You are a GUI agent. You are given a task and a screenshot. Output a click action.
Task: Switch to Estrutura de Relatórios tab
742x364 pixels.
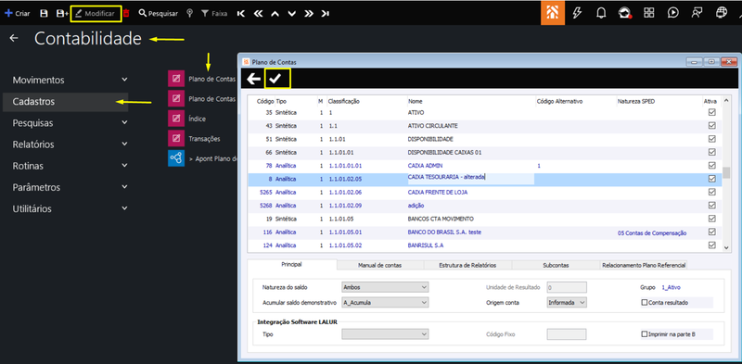(467, 265)
